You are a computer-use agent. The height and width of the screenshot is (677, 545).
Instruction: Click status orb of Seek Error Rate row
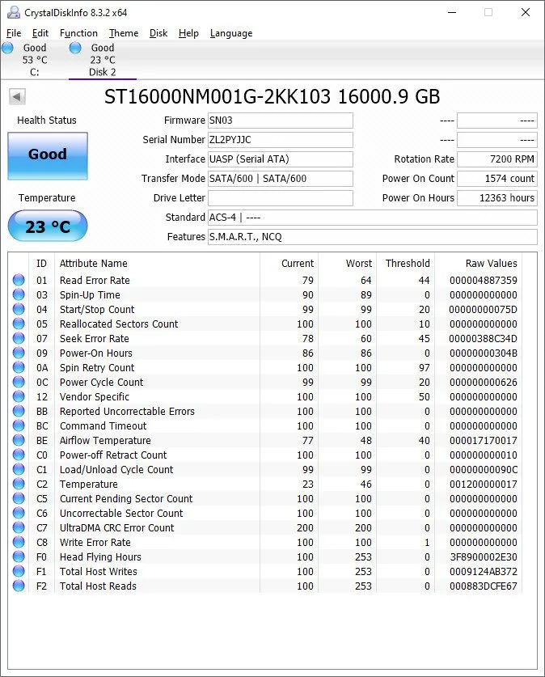point(19,338)
